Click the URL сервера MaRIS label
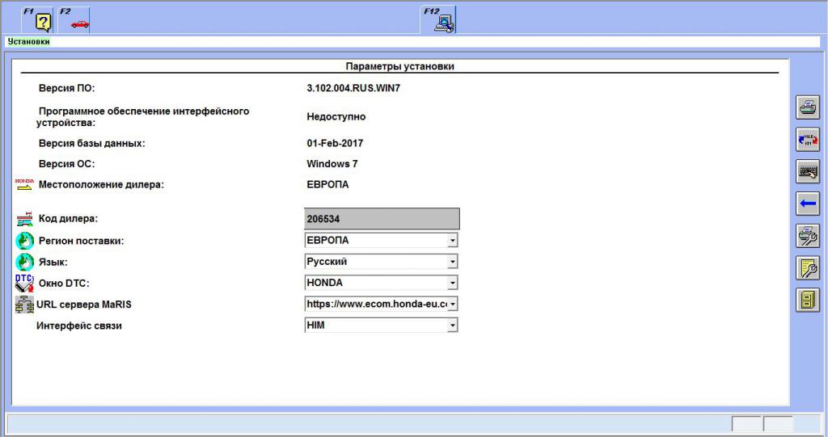The height and width of the screenshot is (437, 828). (x=83, y=305)
